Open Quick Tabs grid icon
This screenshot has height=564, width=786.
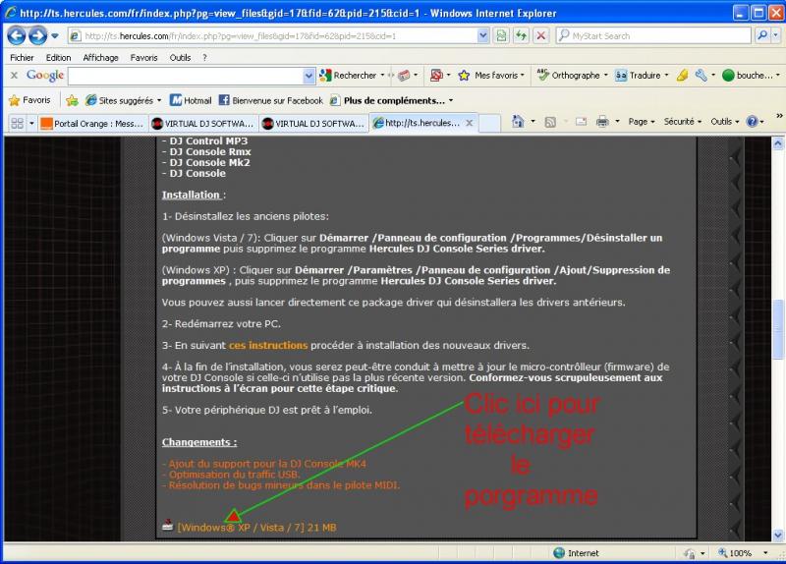coord(17,123)
